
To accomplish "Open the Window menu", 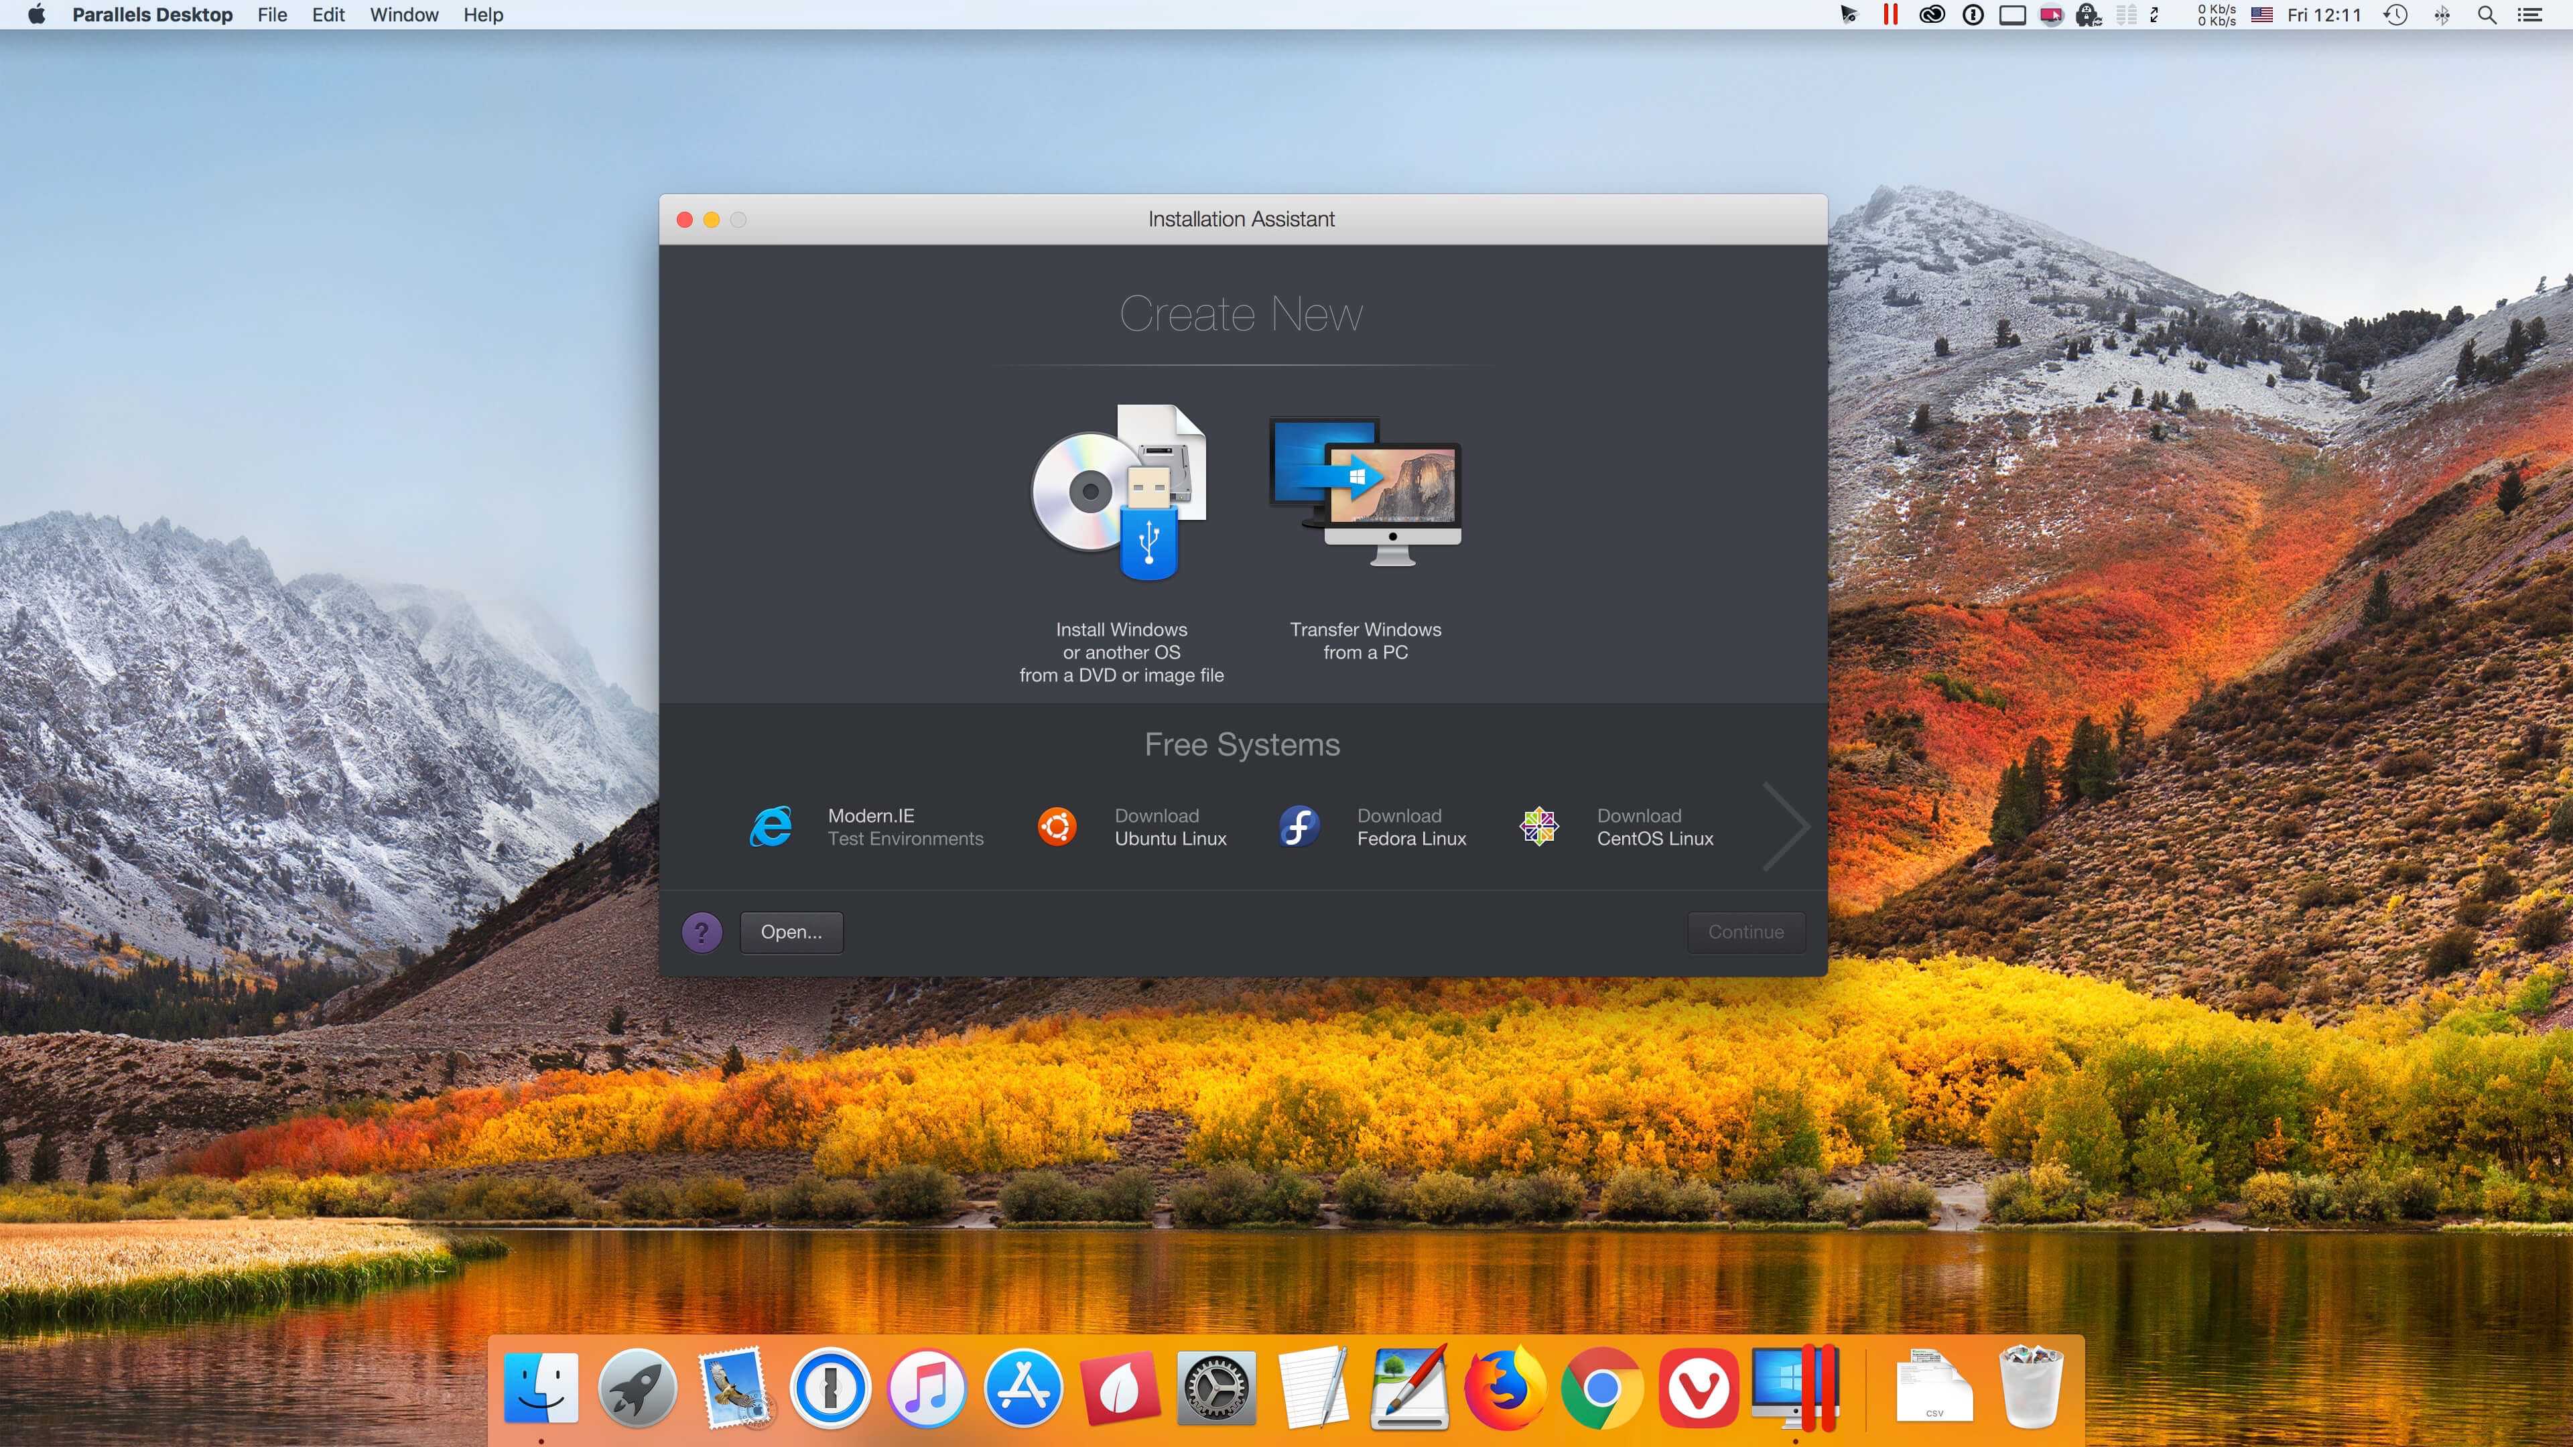I will [x=403, y=15].
